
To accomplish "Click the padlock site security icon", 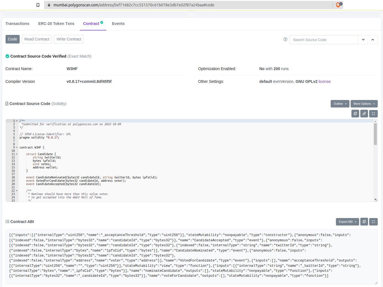I will click(49, 5).
